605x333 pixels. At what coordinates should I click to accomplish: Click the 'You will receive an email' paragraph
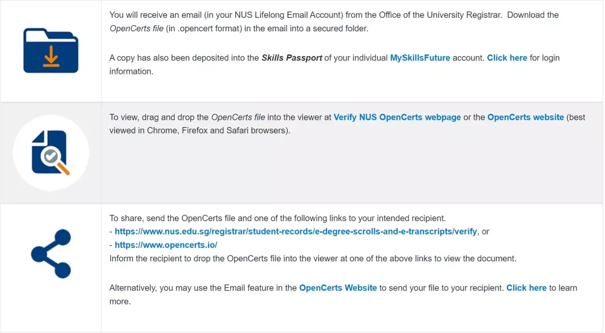pos(334,22)
